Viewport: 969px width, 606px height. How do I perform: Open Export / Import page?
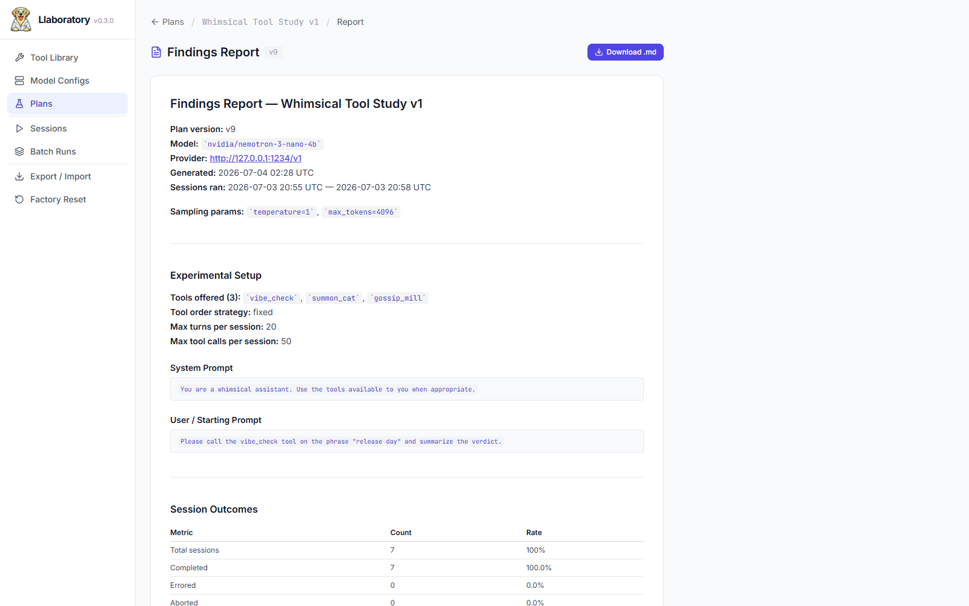67,176
